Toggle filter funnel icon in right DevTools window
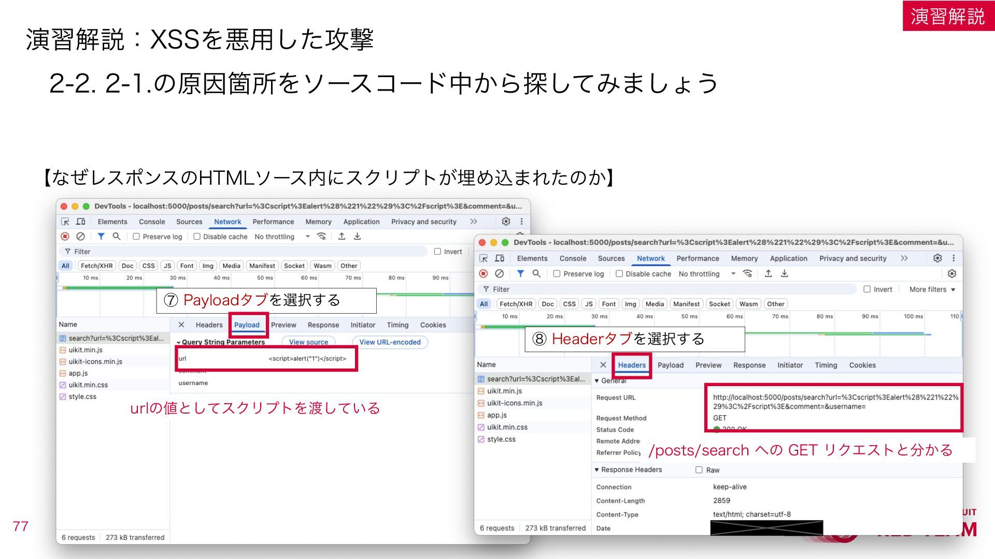 pos(520,274)
